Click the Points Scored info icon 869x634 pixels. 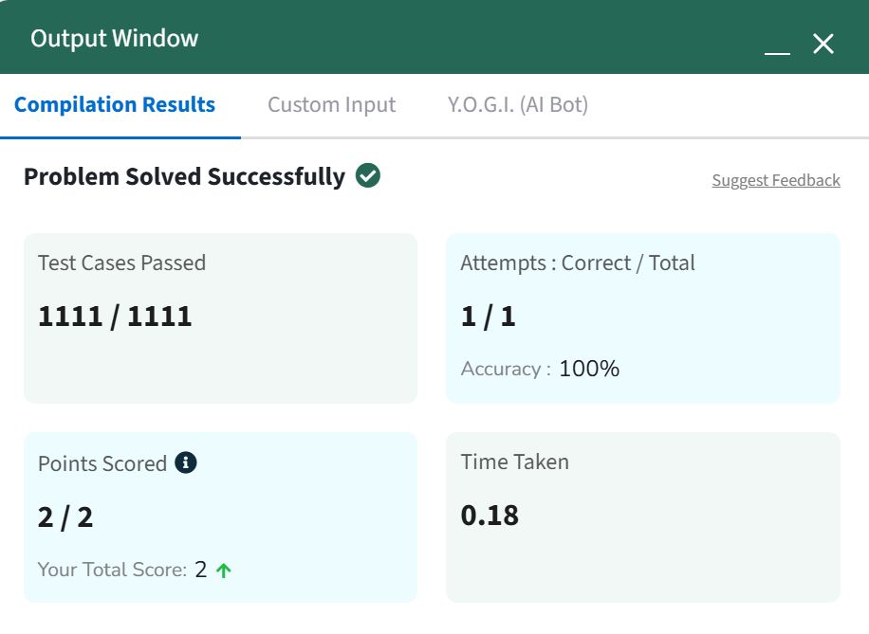(x=186, y=462)
